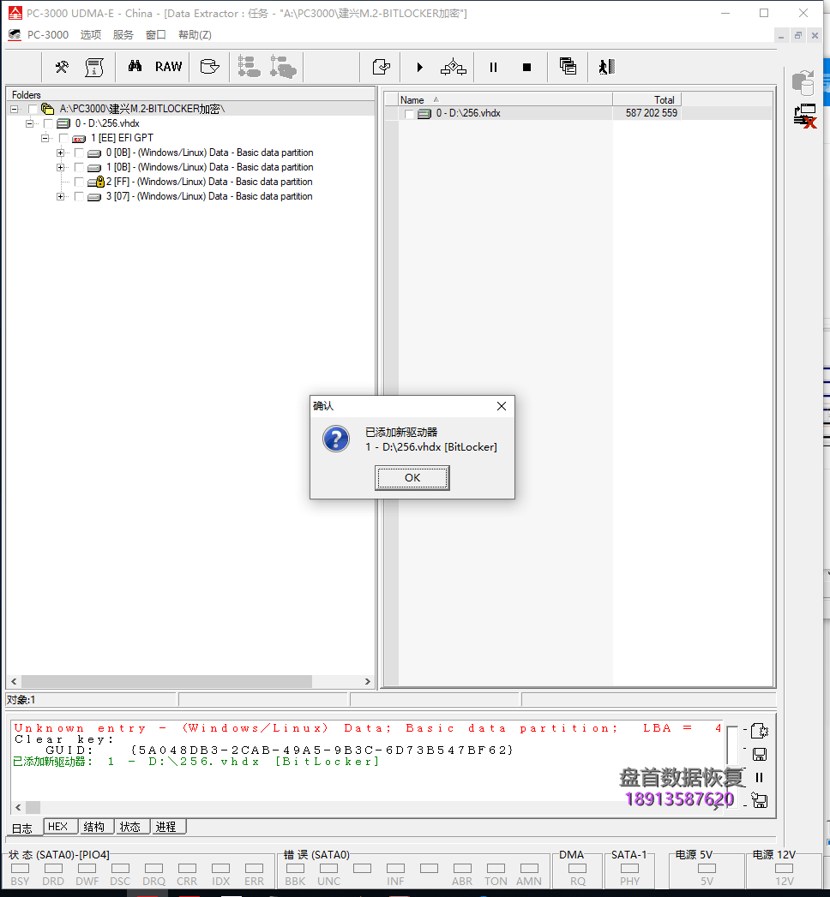Expand partition 0 [0B] Basic data partition

[61, 152]
